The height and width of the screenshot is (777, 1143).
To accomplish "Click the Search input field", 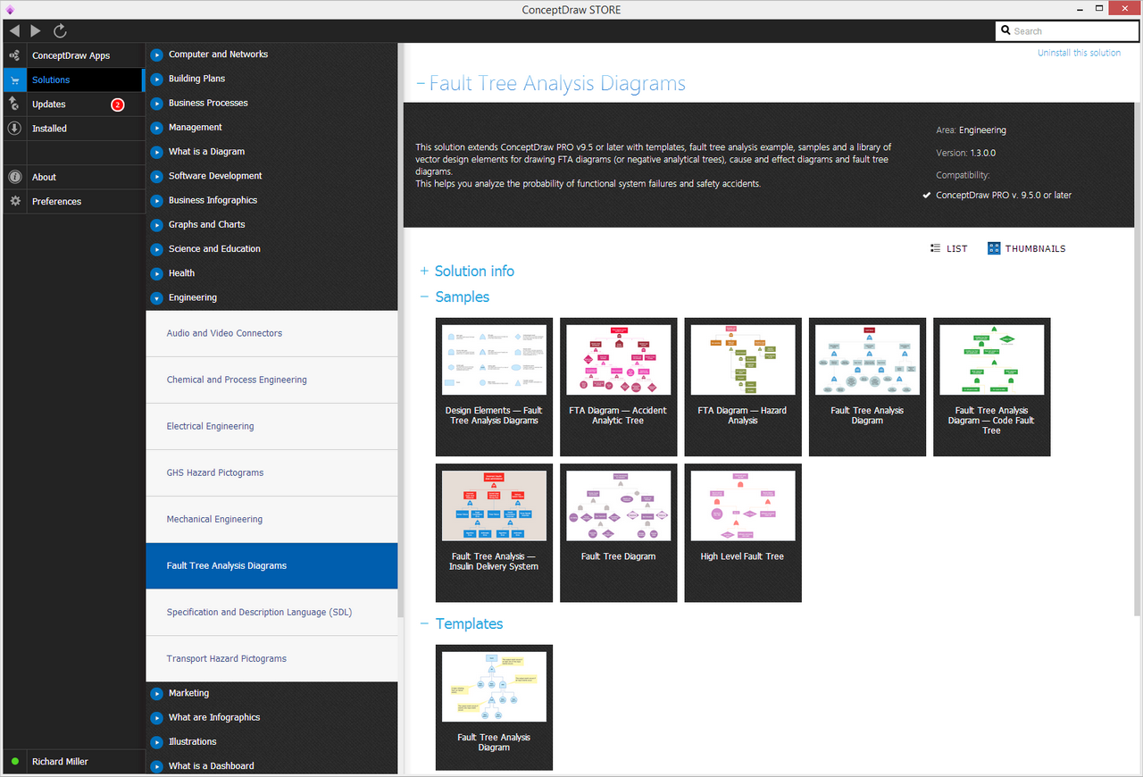I will point(1066,31).
